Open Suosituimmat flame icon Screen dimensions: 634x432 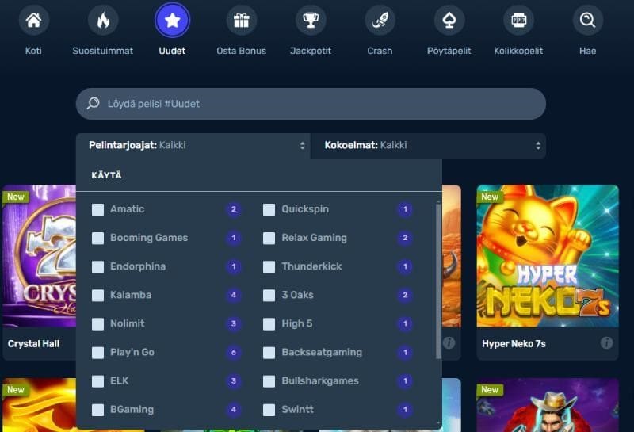[x=103, y=20]
